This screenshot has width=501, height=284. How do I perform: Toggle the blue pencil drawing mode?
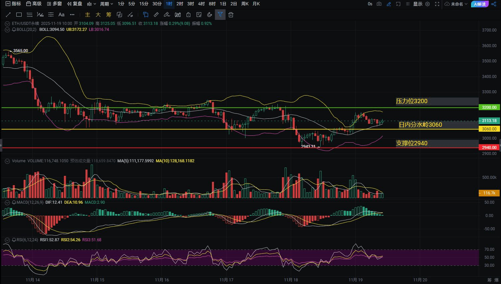coord(389,4)
